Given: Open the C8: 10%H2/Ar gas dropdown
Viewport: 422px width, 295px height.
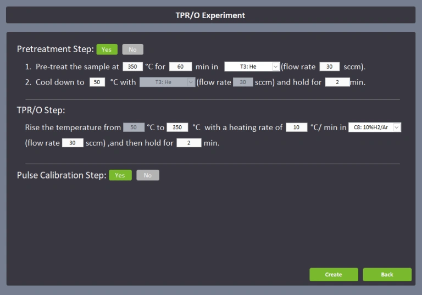Looking at the screenshot, I should tap(375, 127).
